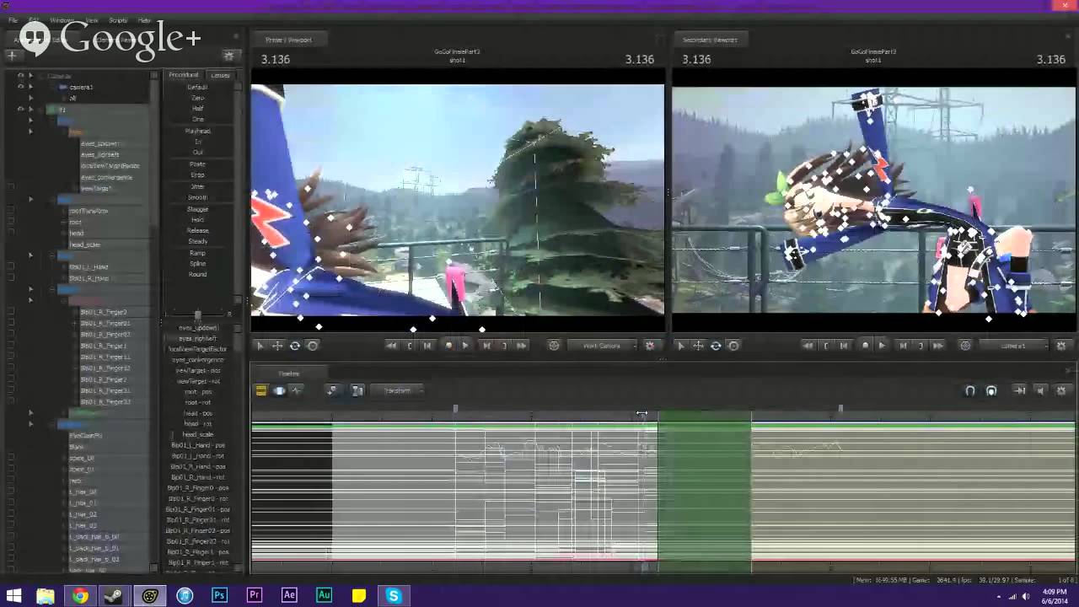Apply the Spline preset
1079x607 pixels.
click(x=197, y=264)
